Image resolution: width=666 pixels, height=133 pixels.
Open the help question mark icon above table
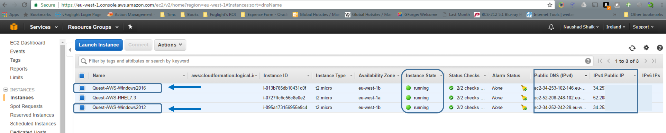pyautogui.click(x=660, y=48)
